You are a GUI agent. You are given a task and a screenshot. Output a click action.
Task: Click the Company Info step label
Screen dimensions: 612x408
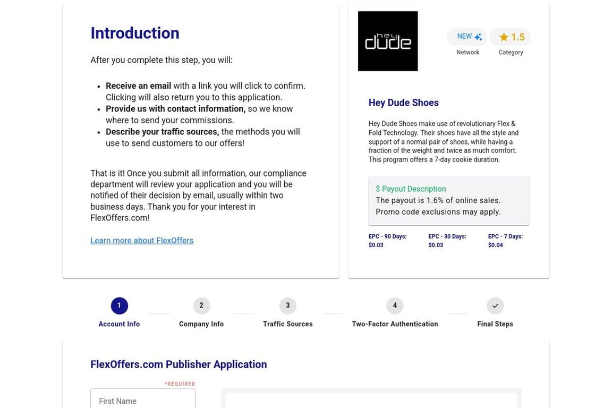pos(201,324)
